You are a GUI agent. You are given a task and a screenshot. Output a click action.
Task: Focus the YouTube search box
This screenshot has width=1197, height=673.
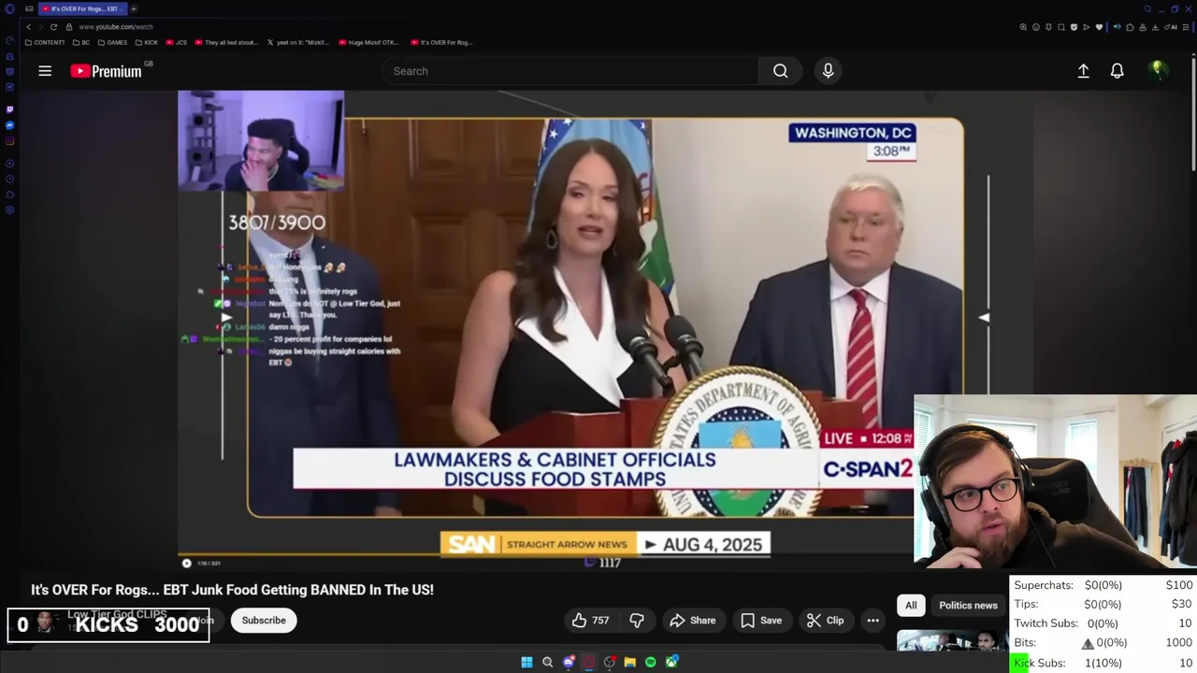pos(570,71)
